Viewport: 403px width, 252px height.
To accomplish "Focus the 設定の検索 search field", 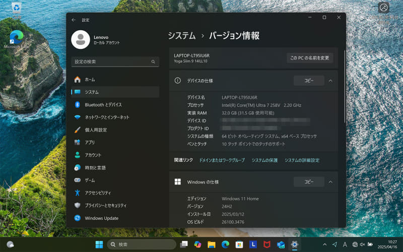I will 115,61.
